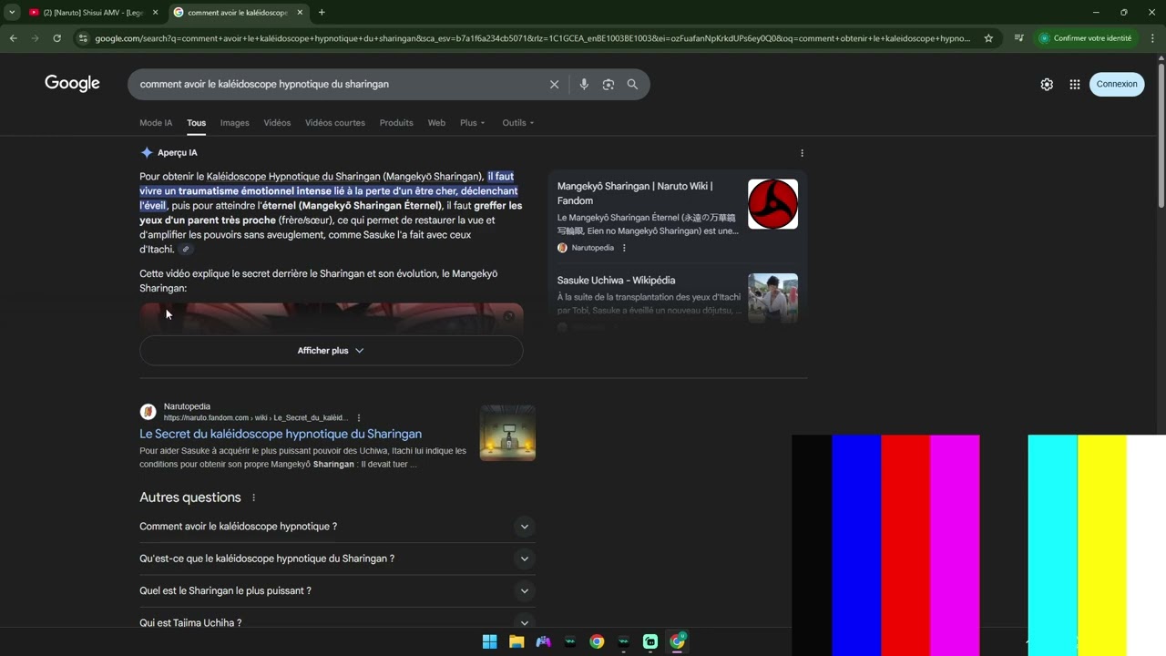This screenshot has width=1166, height=656.
Task: Open options for Narutopedia source card
Action: (x=624, y=248)
